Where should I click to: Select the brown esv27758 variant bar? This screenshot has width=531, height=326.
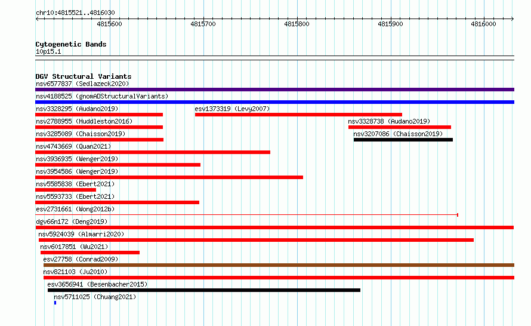click(279, 265)
